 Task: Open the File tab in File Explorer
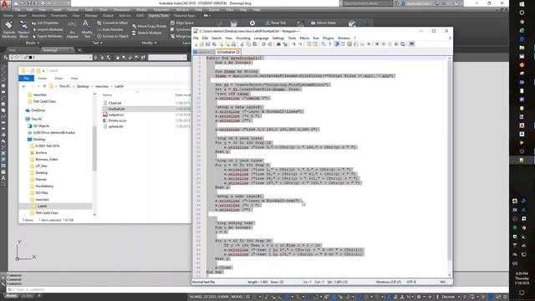pos(26,78)
